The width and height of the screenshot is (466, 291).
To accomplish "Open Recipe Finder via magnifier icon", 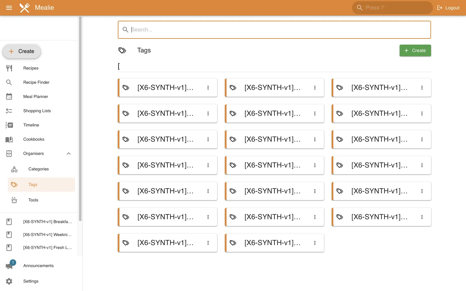I will (9, 82).
